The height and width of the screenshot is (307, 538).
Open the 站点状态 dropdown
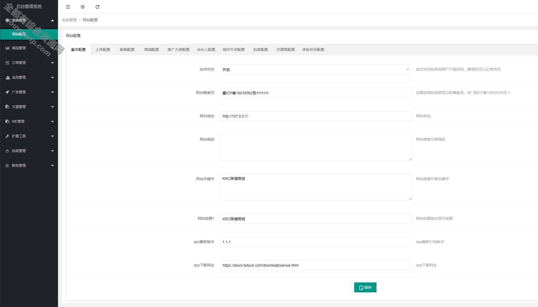pyautogui.click(x=316, y=69)
